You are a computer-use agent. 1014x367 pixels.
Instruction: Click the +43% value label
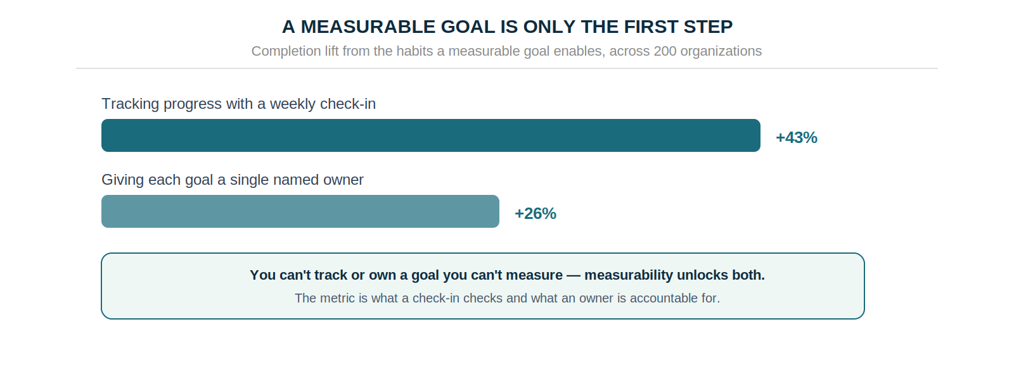click(x=797, y=137)
